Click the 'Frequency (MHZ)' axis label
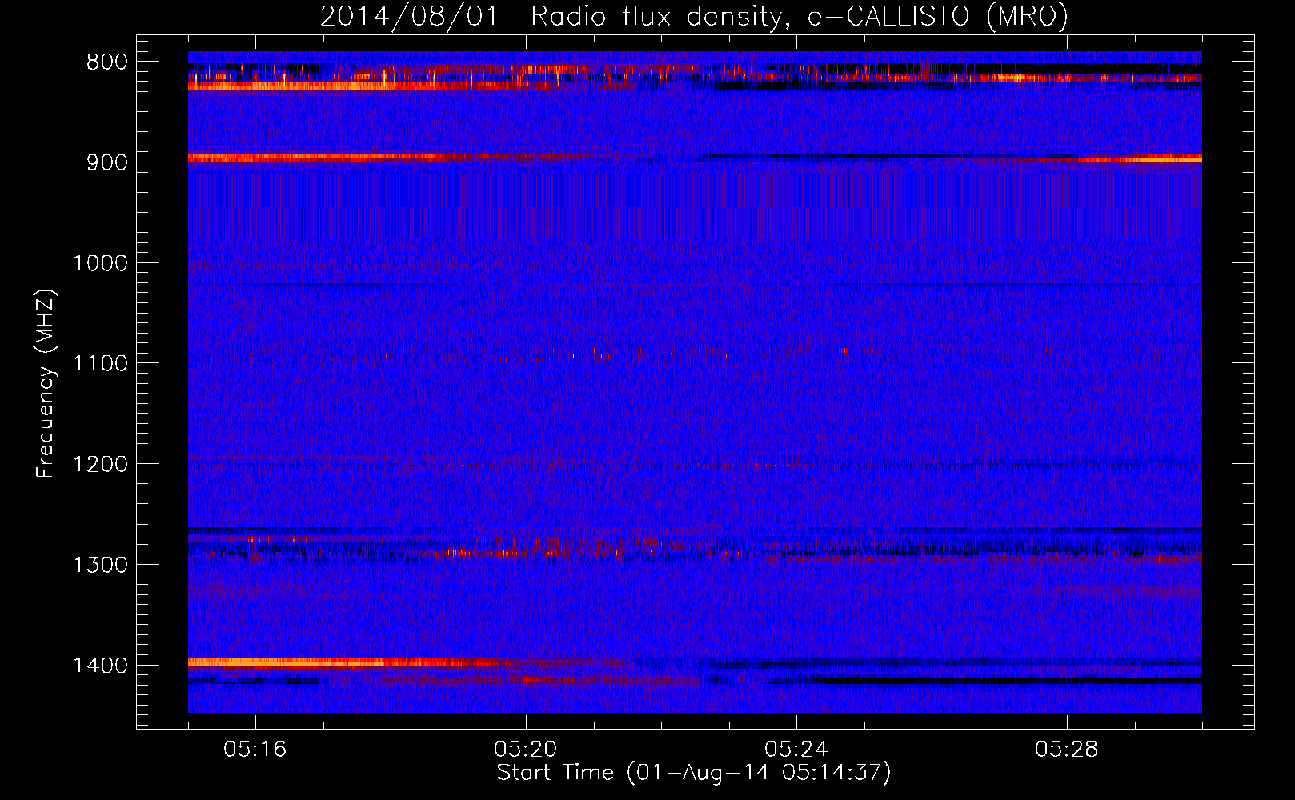1295x800 pixels. point(46,383)
